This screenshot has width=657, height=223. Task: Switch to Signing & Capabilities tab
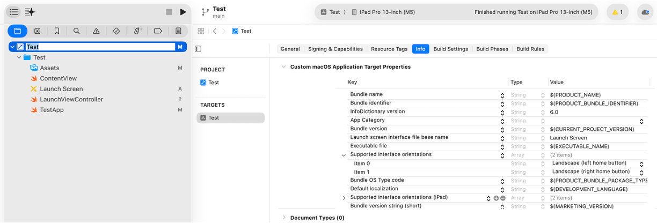335,49
